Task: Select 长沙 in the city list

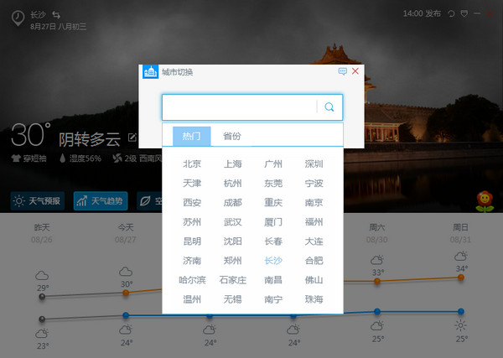Action: [273, 260]
